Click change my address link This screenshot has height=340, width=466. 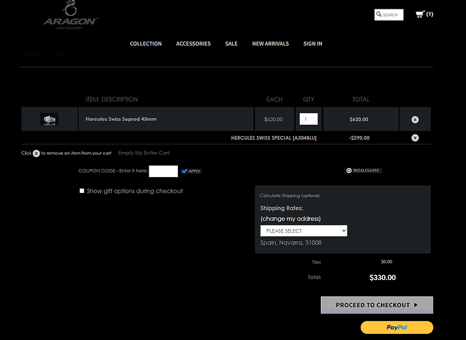290,219
